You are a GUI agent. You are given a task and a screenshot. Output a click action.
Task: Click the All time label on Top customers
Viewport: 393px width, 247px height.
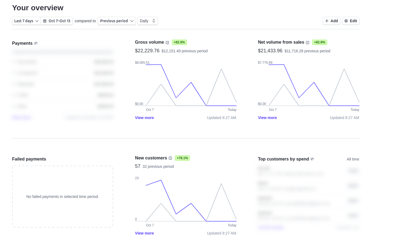tap(353, 159)
